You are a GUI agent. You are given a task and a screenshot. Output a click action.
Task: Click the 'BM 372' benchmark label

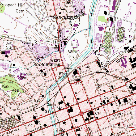pyautogui.click(x=77, y=80)
